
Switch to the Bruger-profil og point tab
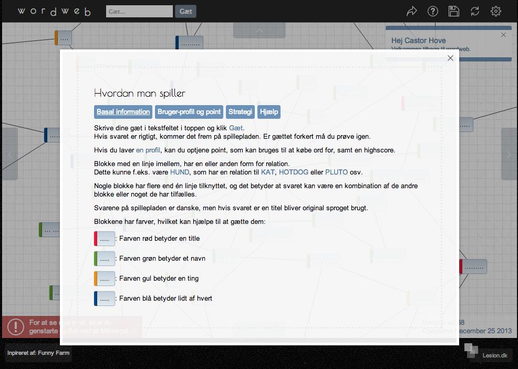tap(189, 111)
